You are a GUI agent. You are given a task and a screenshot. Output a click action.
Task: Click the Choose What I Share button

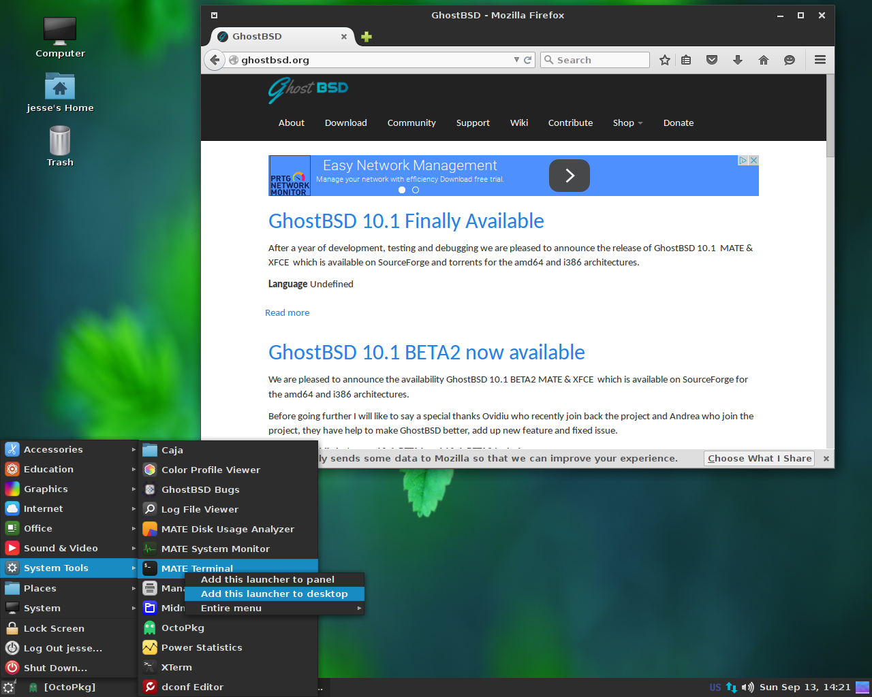[x=760, y=459]
